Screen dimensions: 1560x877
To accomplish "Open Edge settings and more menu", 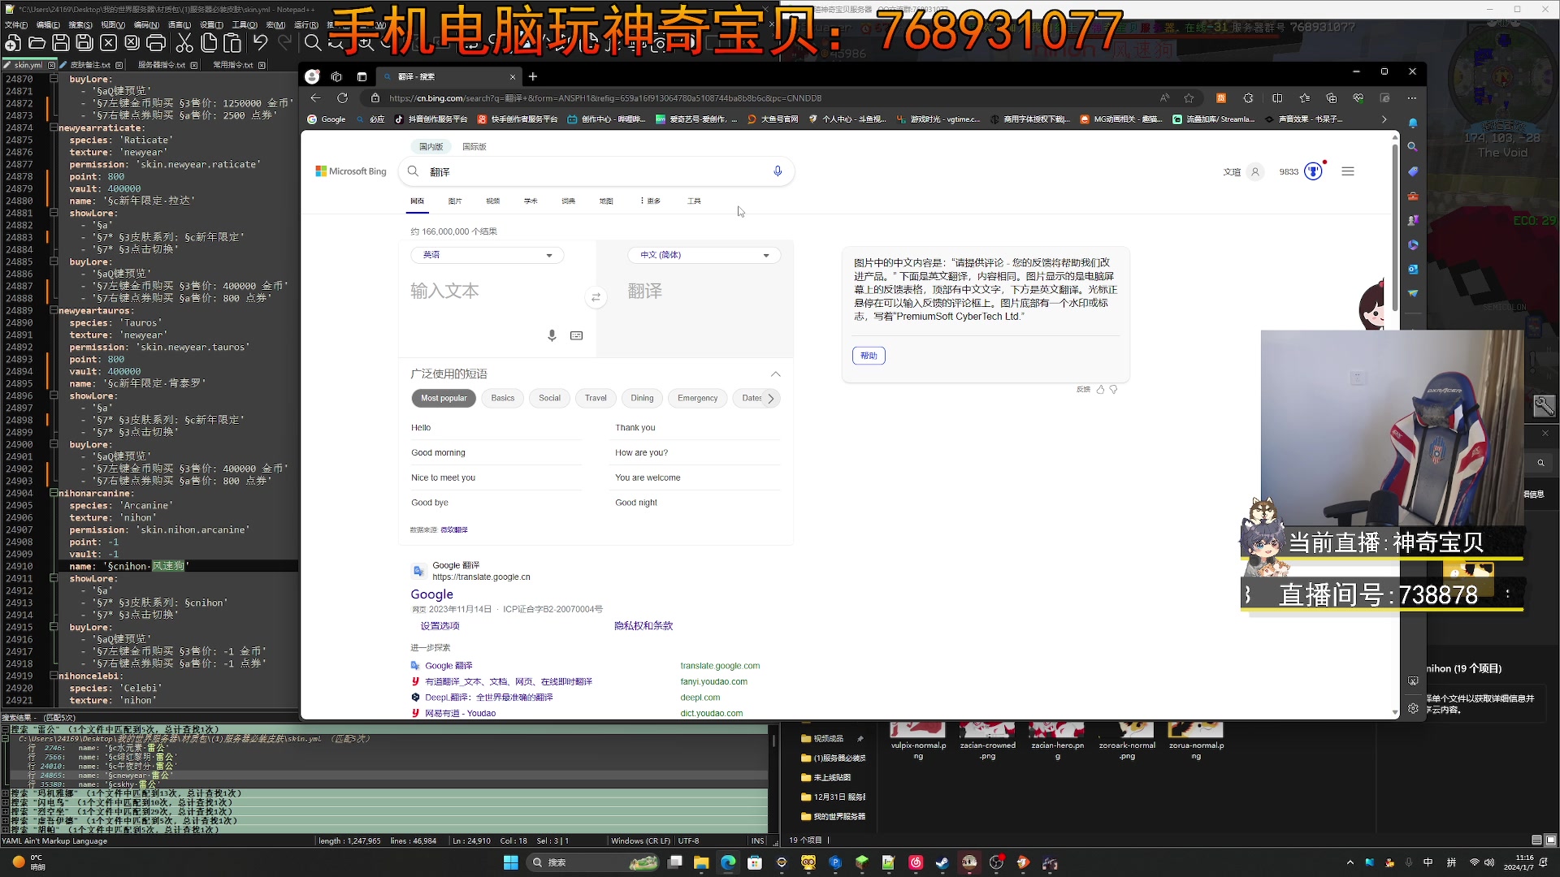I will 1412,98.
